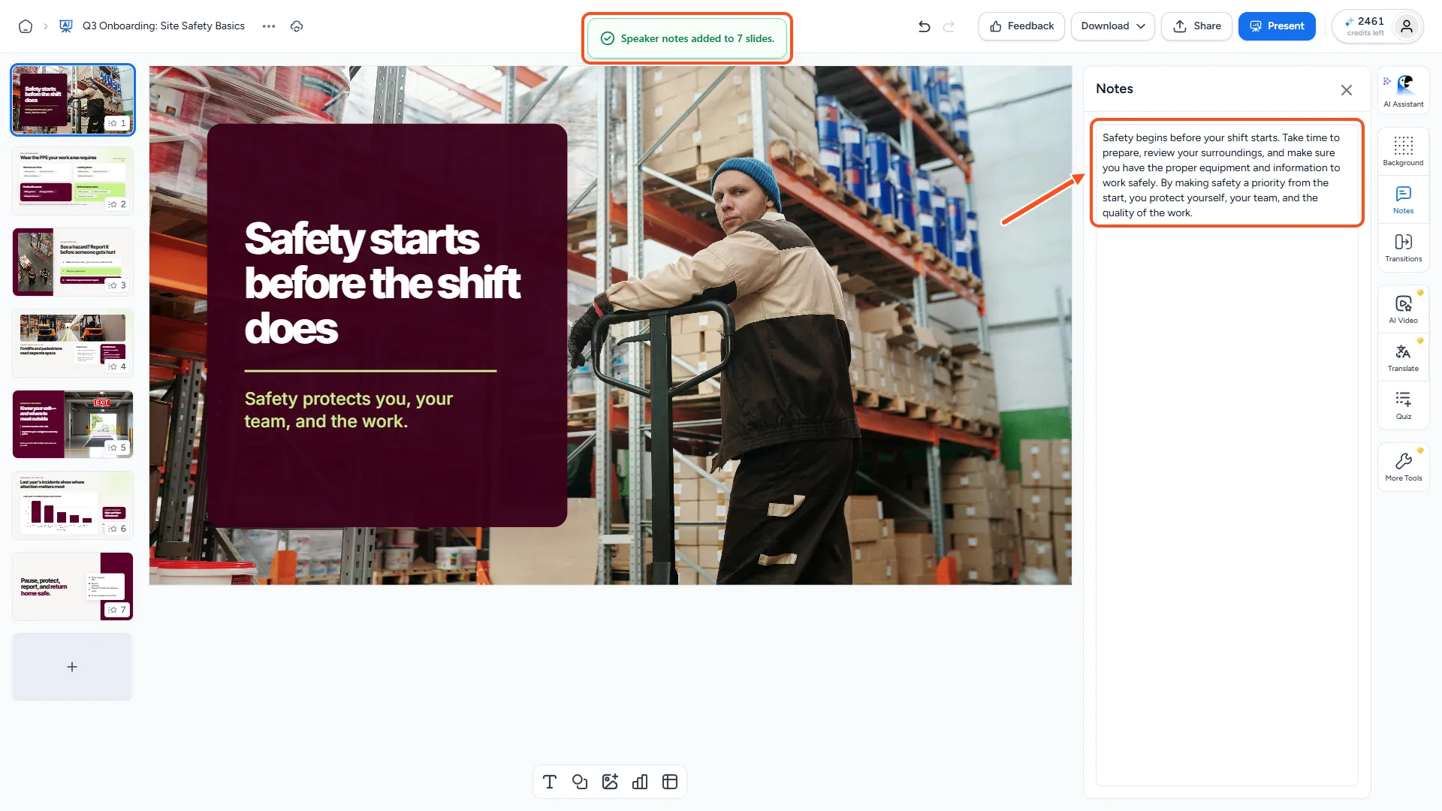Click the Share button

(x=1196, y=26)
